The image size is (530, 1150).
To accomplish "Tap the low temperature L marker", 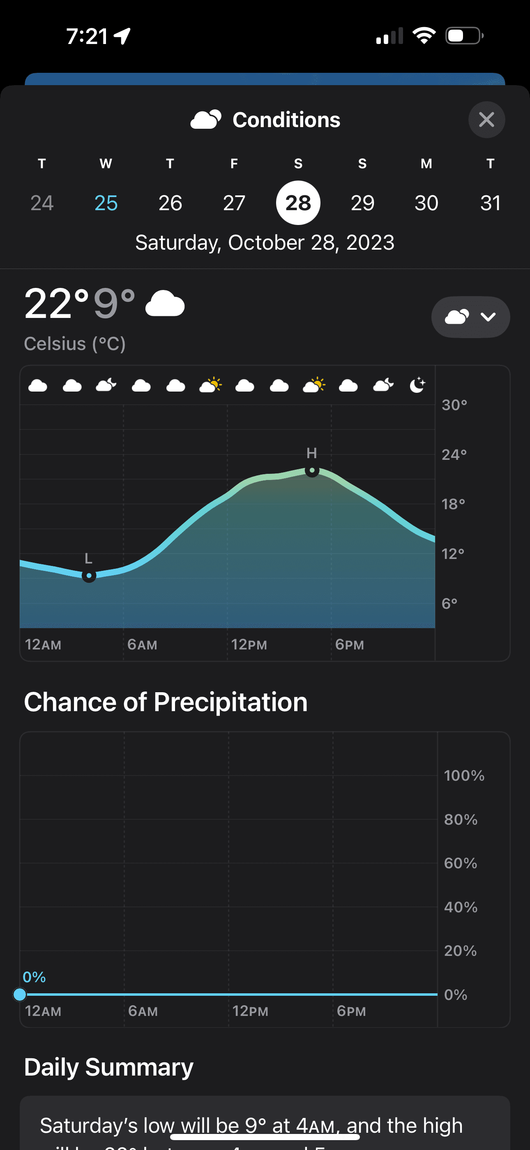I will pyautogui.click(x=89, y=575).
